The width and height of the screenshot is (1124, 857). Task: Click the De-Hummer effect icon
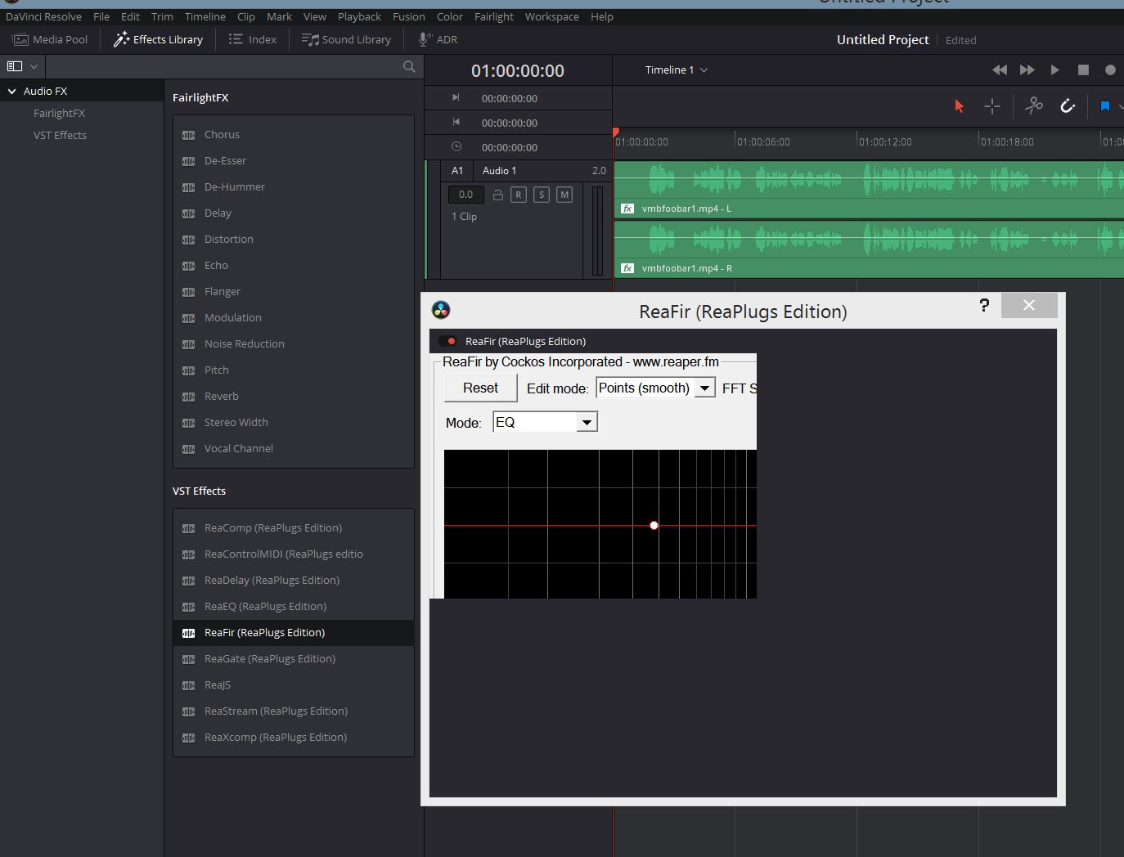click(x=188, y=187)
